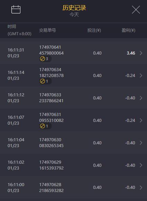Open details chevron for the 16:11:02 record
The image size is (147, 201).
141,165
